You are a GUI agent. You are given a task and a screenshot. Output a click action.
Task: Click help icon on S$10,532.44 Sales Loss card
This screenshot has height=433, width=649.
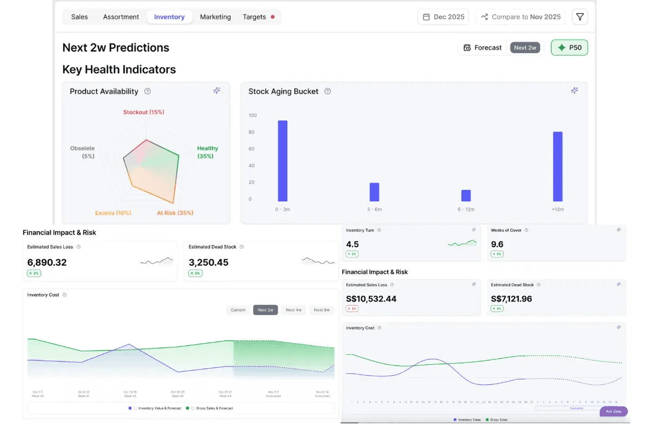pos(392,285)
